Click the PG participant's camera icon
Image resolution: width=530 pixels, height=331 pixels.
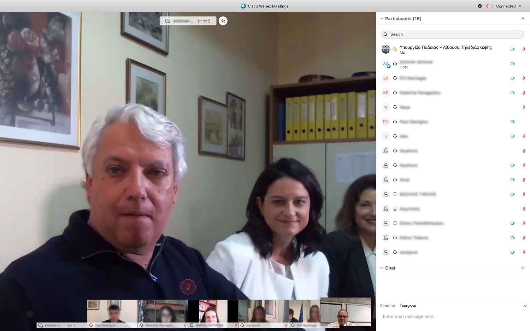tap(512, 122)
